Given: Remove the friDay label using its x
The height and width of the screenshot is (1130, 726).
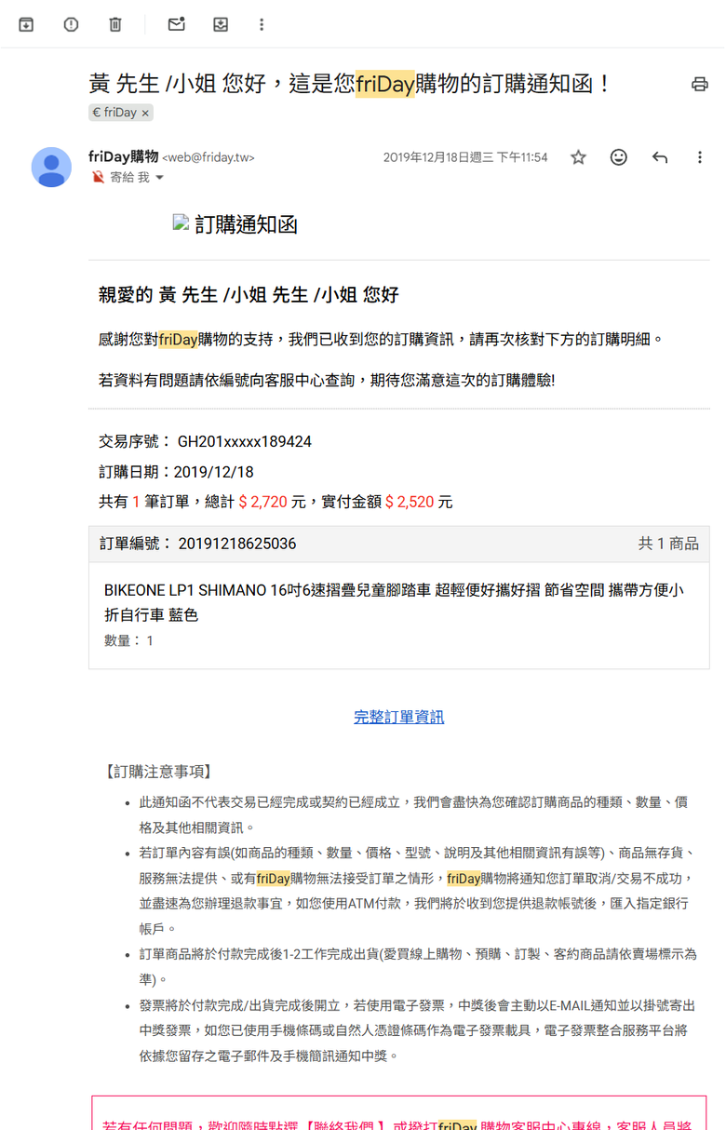Looking at the screenshot, I should (x=145, y=113).
